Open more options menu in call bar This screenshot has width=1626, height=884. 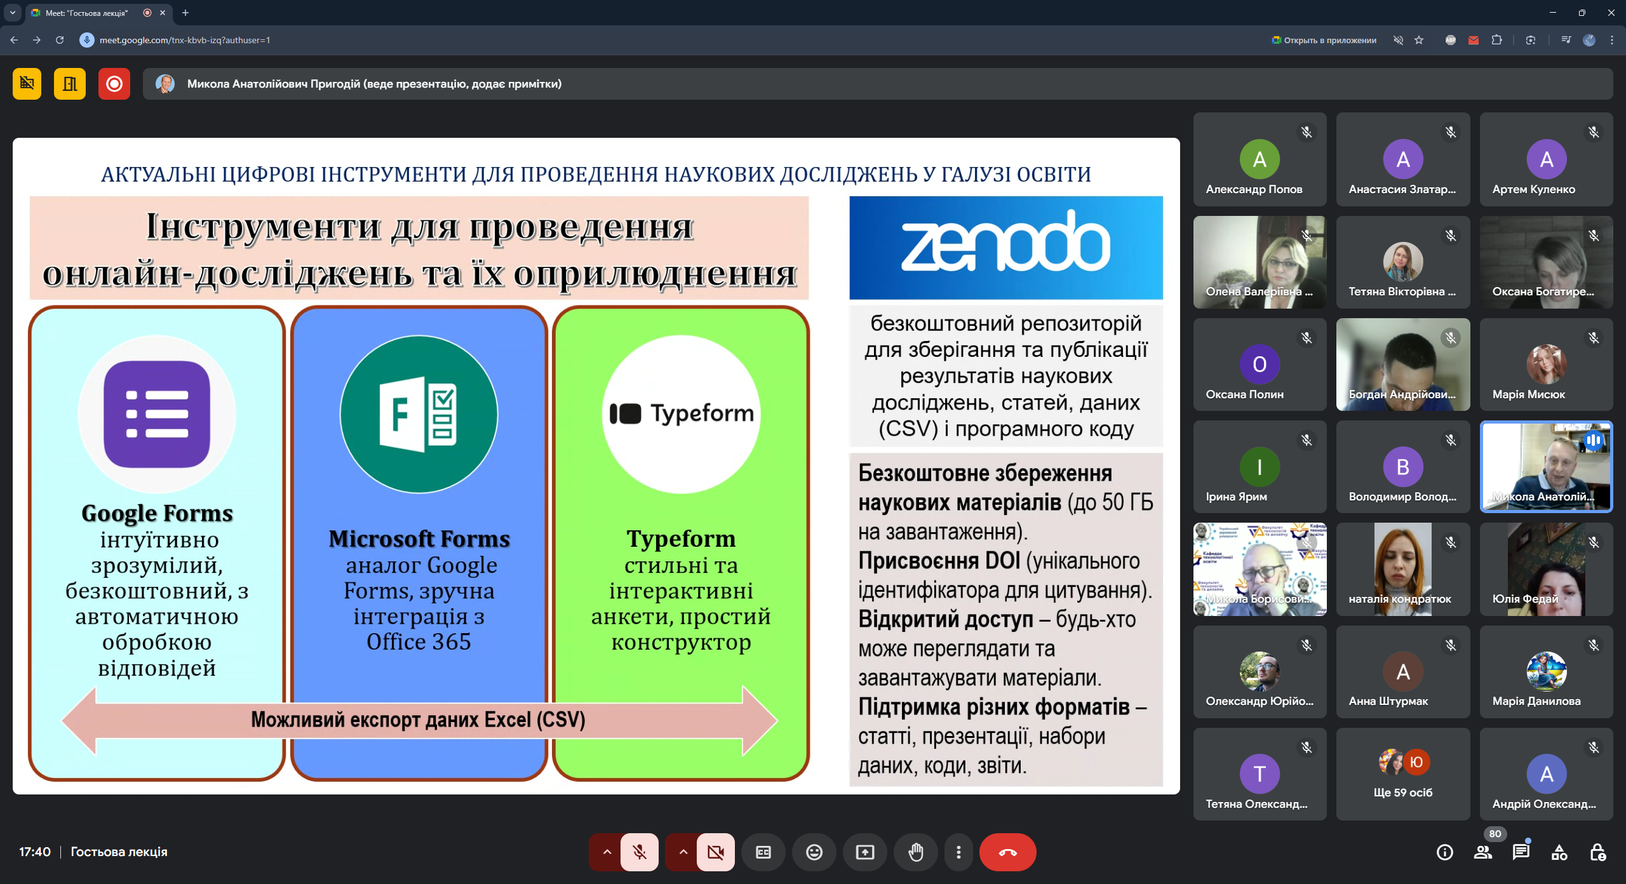pos(958,852)
